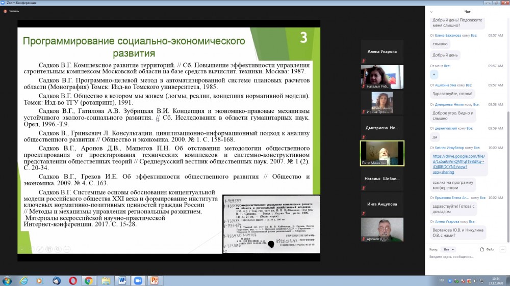Open the chat more options (…) button
This screenshot has height=286, width=510.
(503, 249)
